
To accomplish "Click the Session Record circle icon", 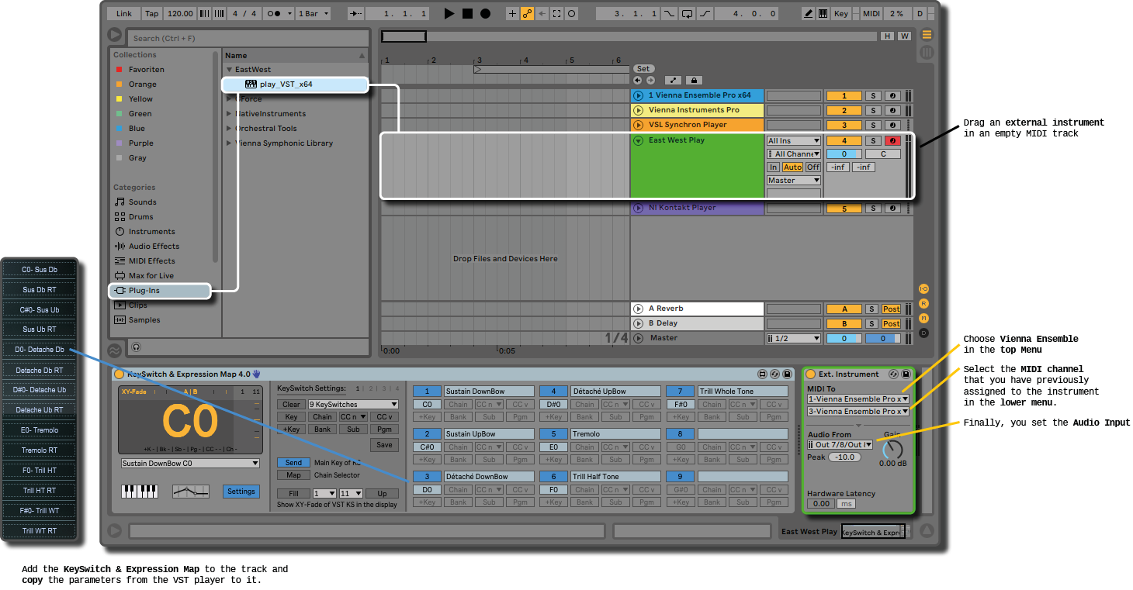I will point(571,13).
